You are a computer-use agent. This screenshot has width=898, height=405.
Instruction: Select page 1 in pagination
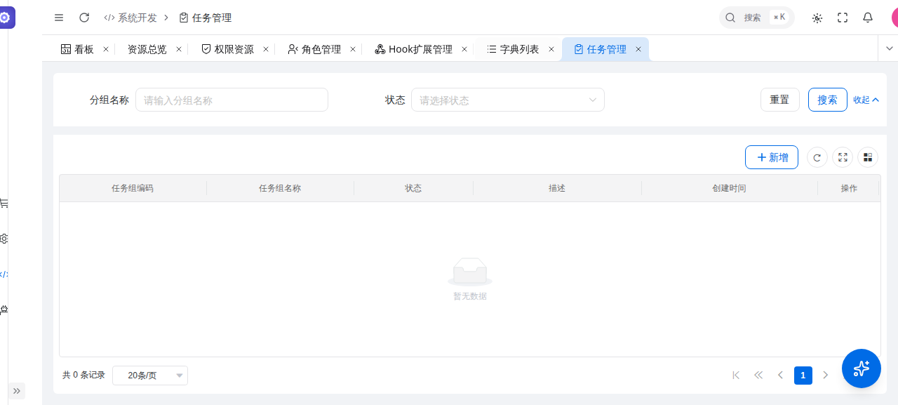(x=803, y=376)
